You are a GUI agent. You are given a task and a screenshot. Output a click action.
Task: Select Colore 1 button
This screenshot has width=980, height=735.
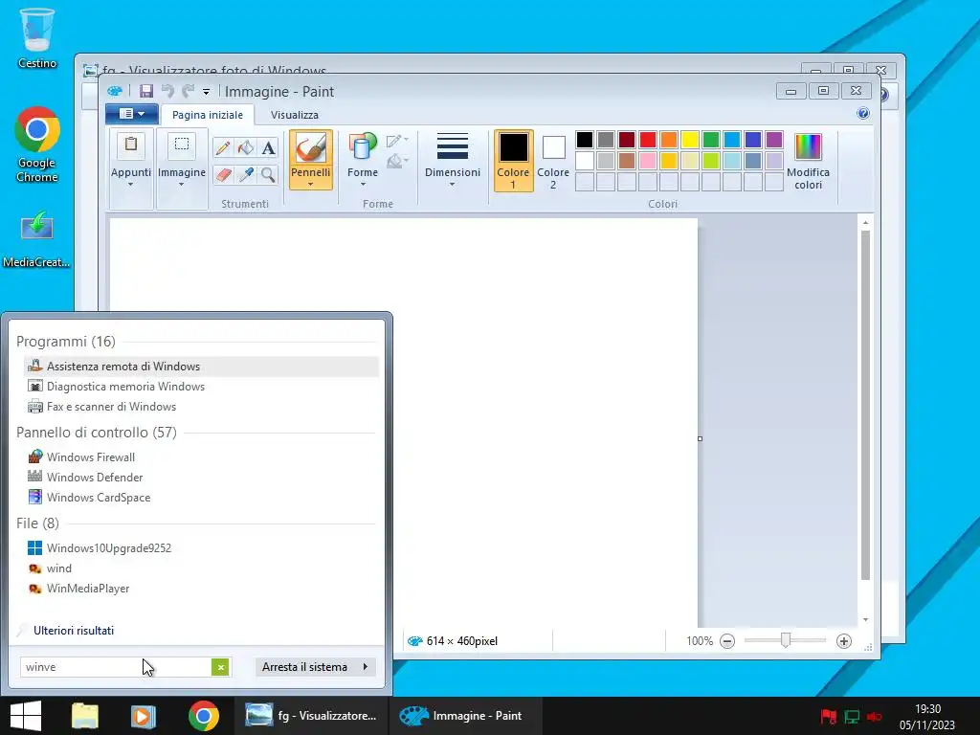click(x=513, y=161)
